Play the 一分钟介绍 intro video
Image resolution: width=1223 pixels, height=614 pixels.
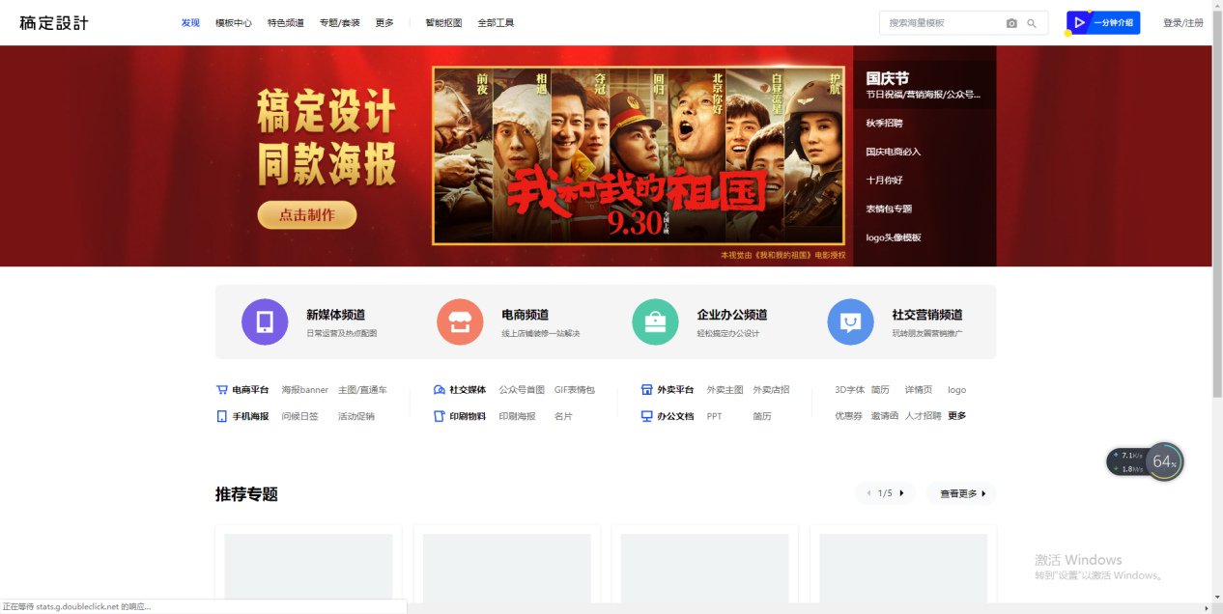(1103, 22)
